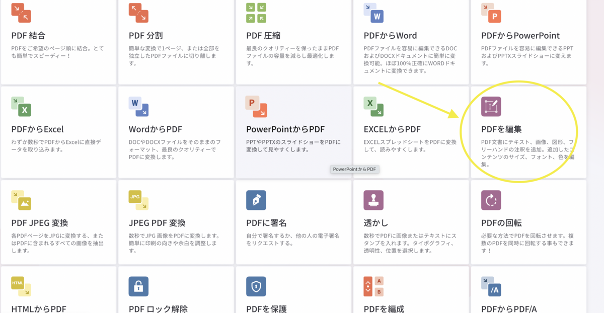604x313 pixels.
Task: Click the JPEG PDF 変換 JPG icon
Action: point(138,200)
